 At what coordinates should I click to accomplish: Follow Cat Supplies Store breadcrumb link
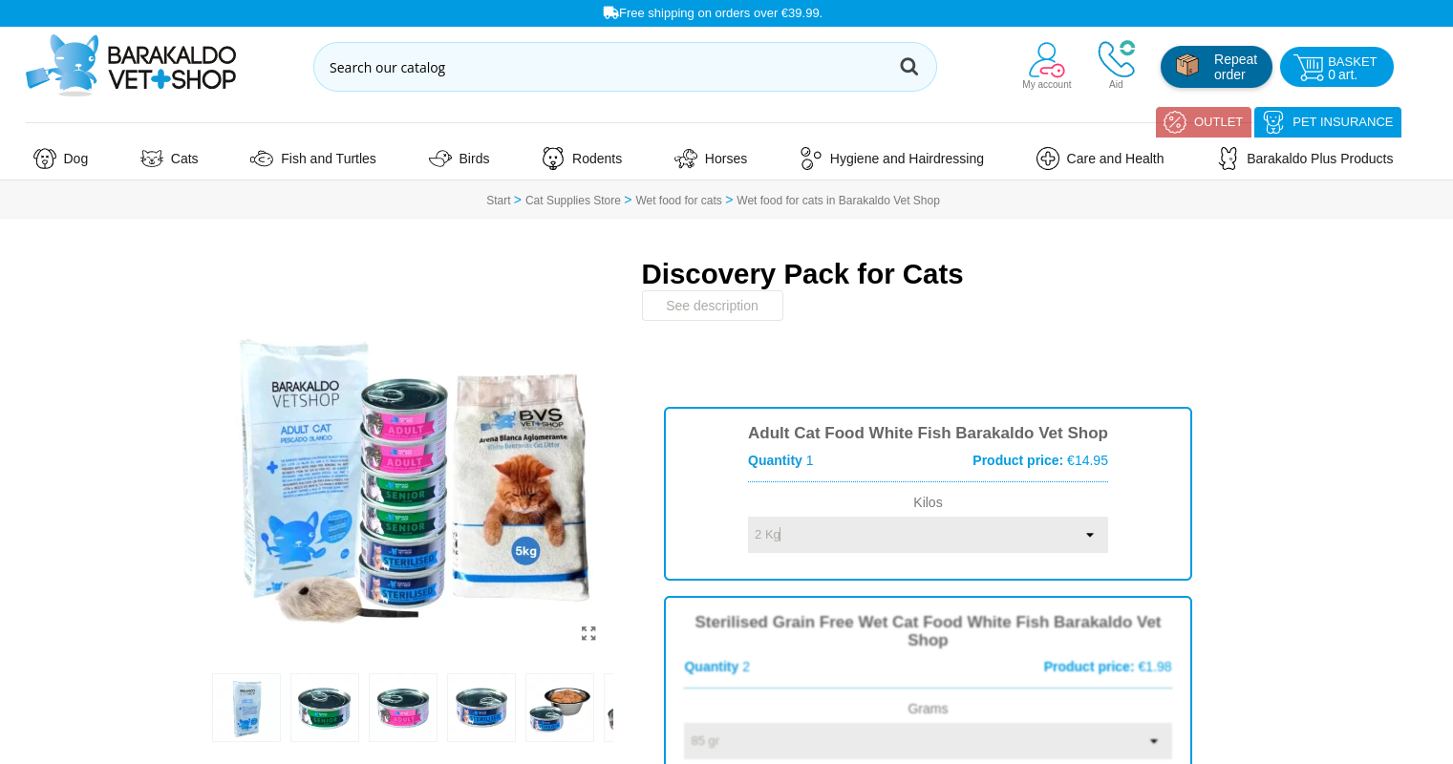[x=573, y=201]
